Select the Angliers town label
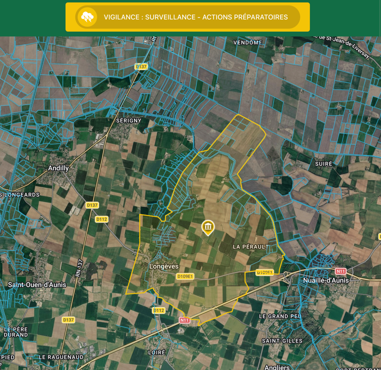 [277, 367]
